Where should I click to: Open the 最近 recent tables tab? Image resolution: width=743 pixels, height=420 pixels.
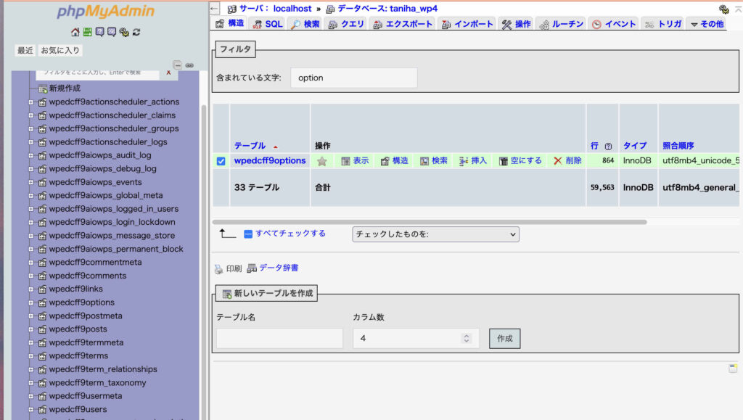click(25, 50)
